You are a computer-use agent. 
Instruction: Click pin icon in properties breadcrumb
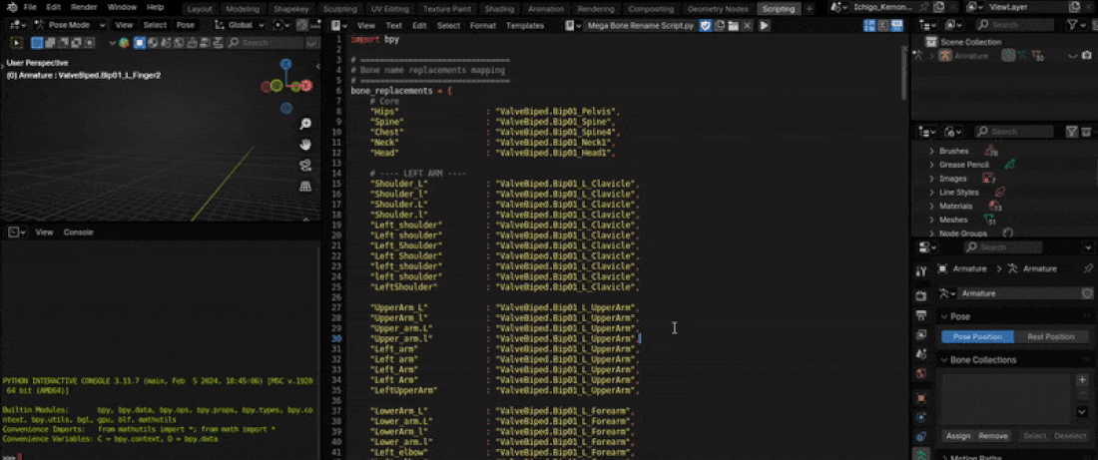coord(1087,268)
